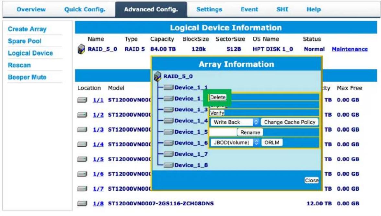Open physical device link 1/5
381x216 pixels.
(x=98, y=159)
